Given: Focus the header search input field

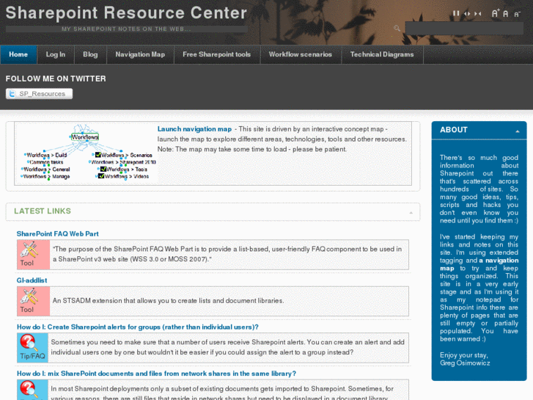Looking at the screenshot, I should [x=464, y=28].
